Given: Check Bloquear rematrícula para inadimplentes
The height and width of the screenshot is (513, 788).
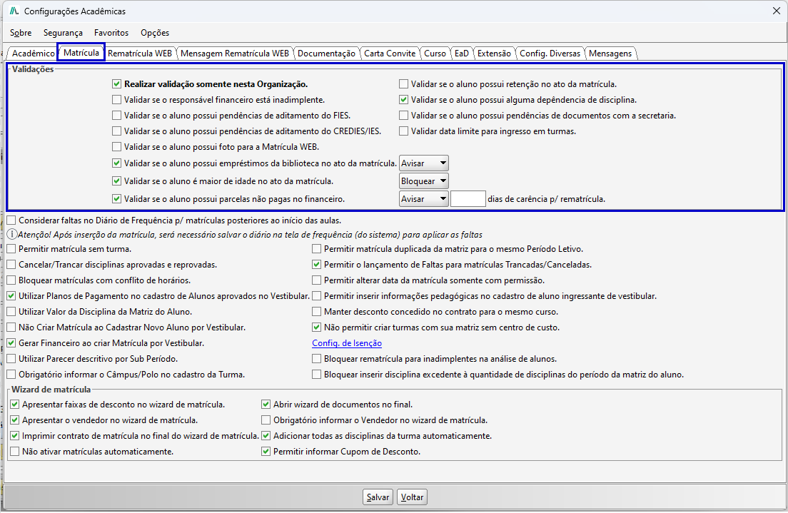Looking at the screenshot, I should [317, 359].
